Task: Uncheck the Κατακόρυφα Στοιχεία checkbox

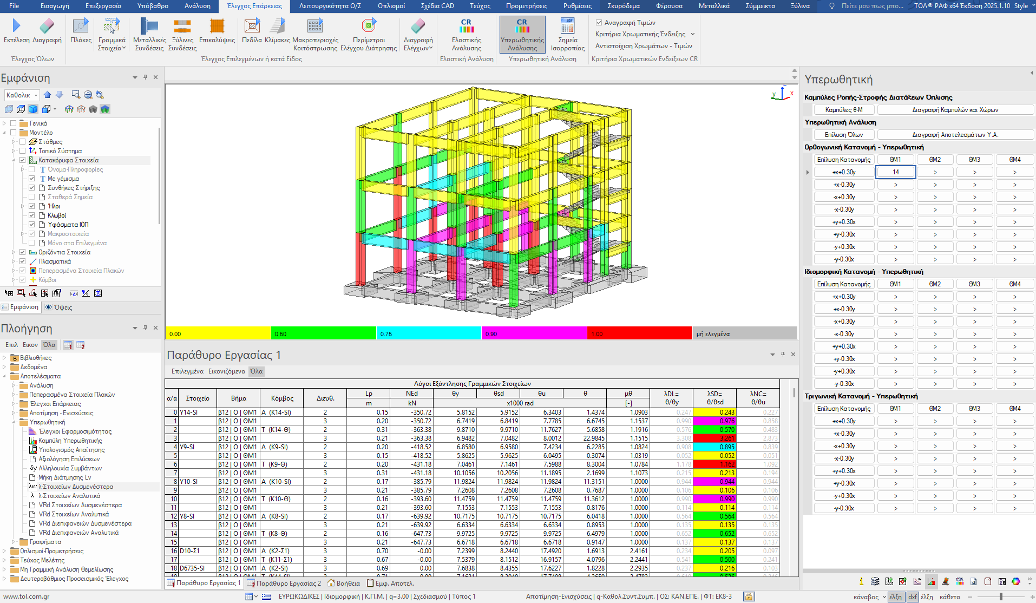Action: pos(23,160)
